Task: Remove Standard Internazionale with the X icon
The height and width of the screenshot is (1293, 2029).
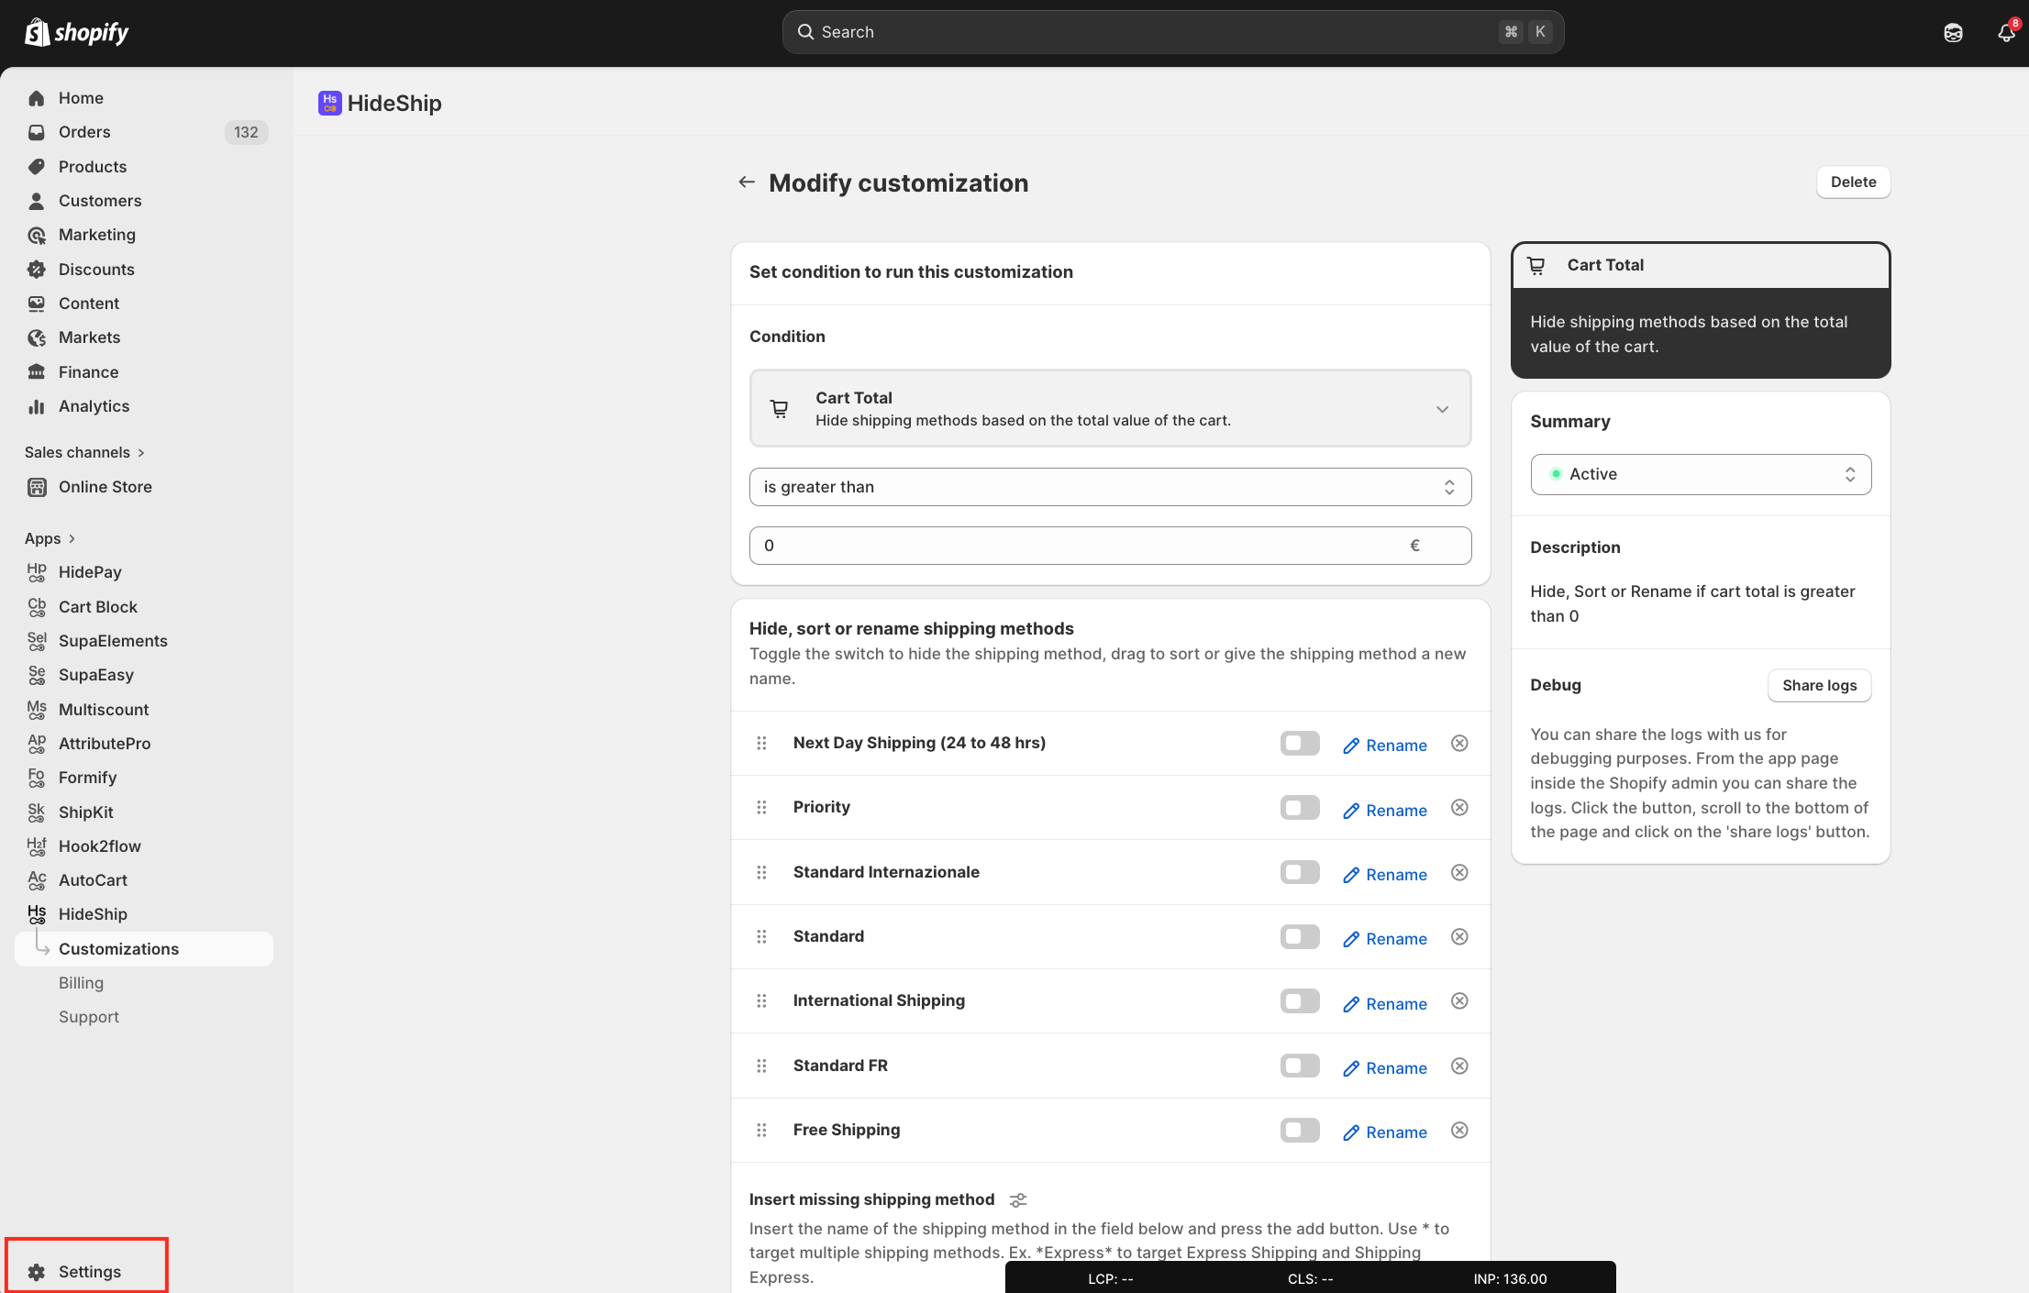Action: pos(1459,872)
